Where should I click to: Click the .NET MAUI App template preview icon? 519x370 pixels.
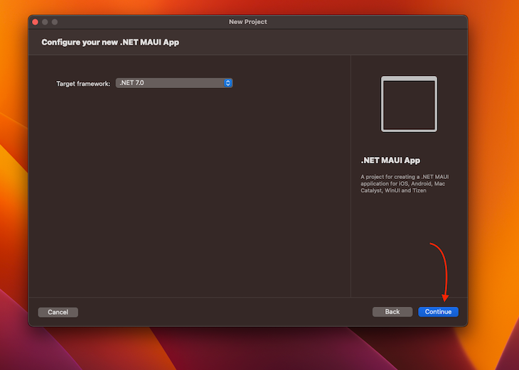click(409, 104)
